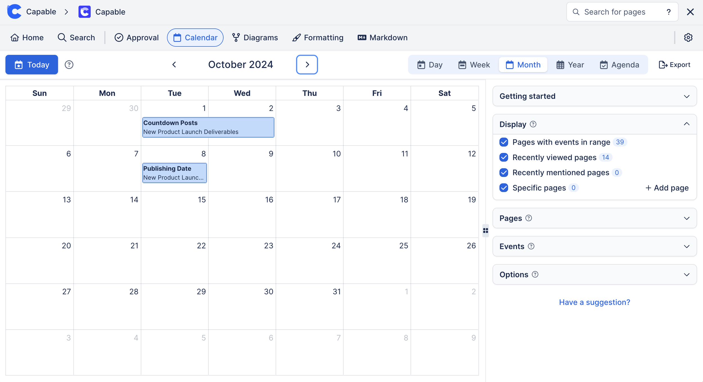703x382 pixels.
Task: Expand the Options section
Action: pos(595,274)
